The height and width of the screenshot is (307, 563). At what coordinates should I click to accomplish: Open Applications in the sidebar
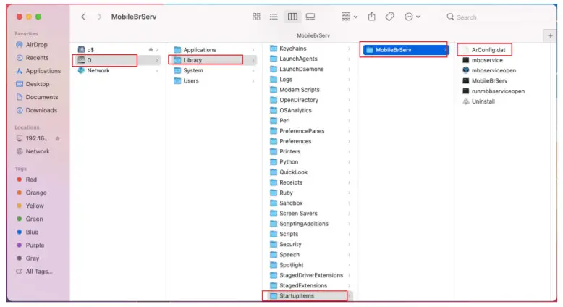(43, 71)
